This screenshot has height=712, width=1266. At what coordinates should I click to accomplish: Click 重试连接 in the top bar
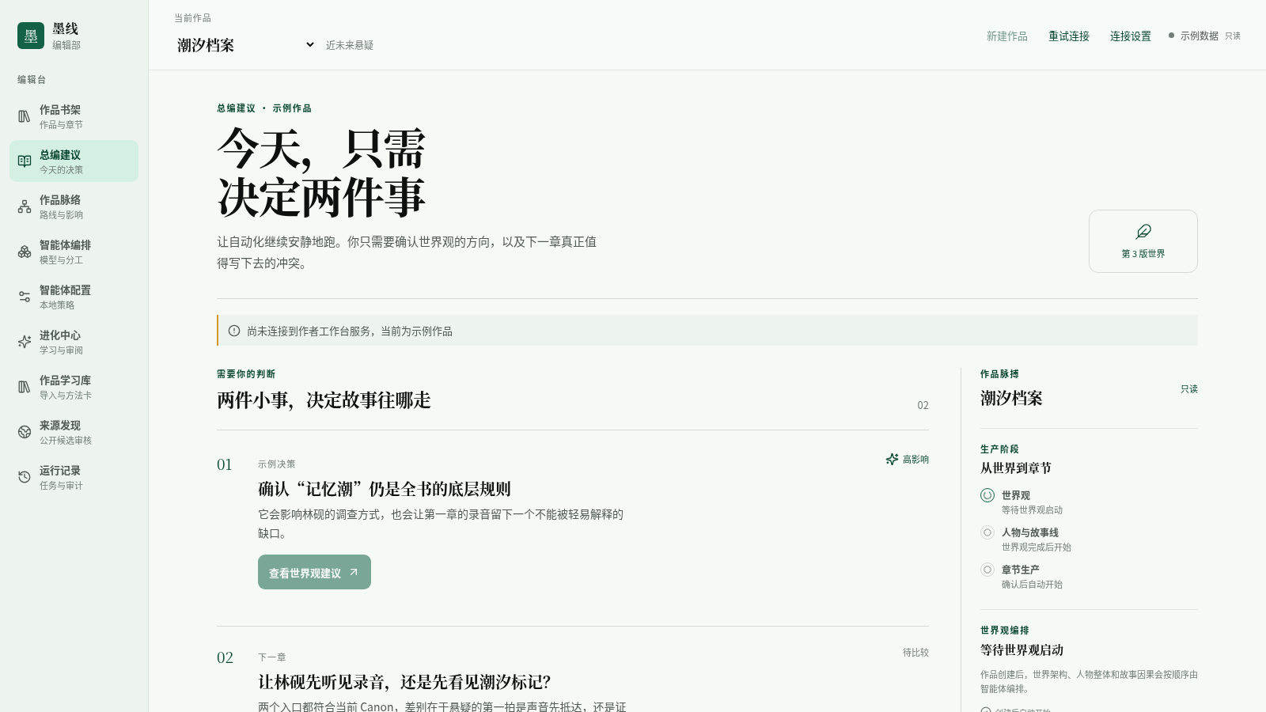[1068, 36]
